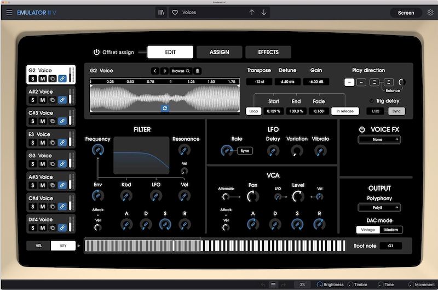Image resolution: width=438 pixels, height=290 pixels.
Task: Click the filter Resonance knob
Action: pos(184,150)
